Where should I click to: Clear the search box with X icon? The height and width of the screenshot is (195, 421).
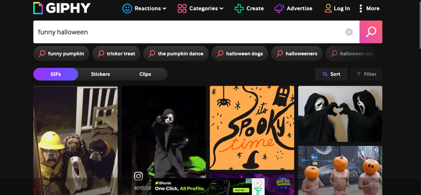[x=349, y=32]
